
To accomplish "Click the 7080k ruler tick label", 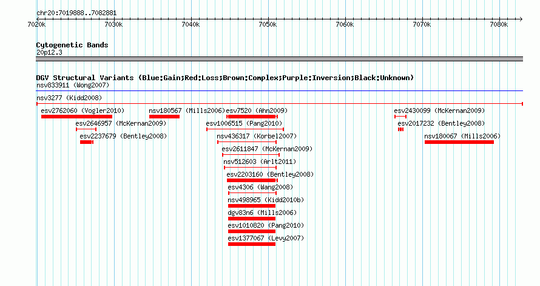I will 499,24.
